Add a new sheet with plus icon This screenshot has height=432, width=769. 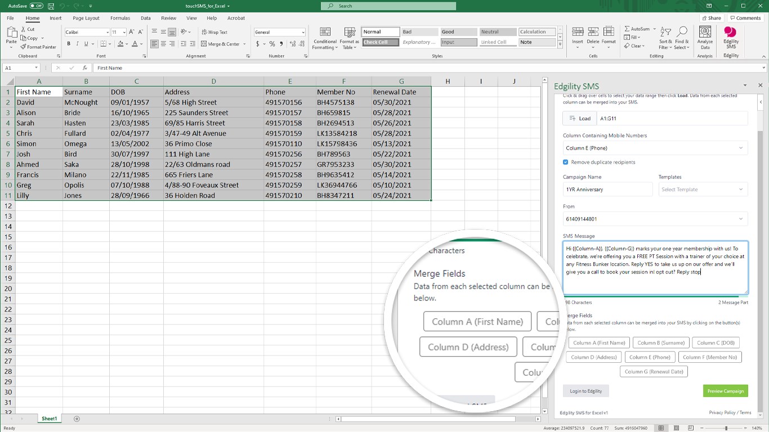(x=77, y=418)
